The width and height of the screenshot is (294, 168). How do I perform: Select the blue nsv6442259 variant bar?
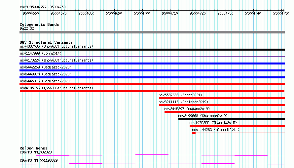click(152, 70)
